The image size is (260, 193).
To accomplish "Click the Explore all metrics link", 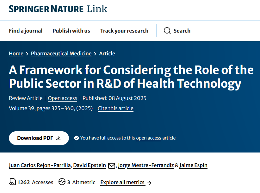I will tap(122, 182).
